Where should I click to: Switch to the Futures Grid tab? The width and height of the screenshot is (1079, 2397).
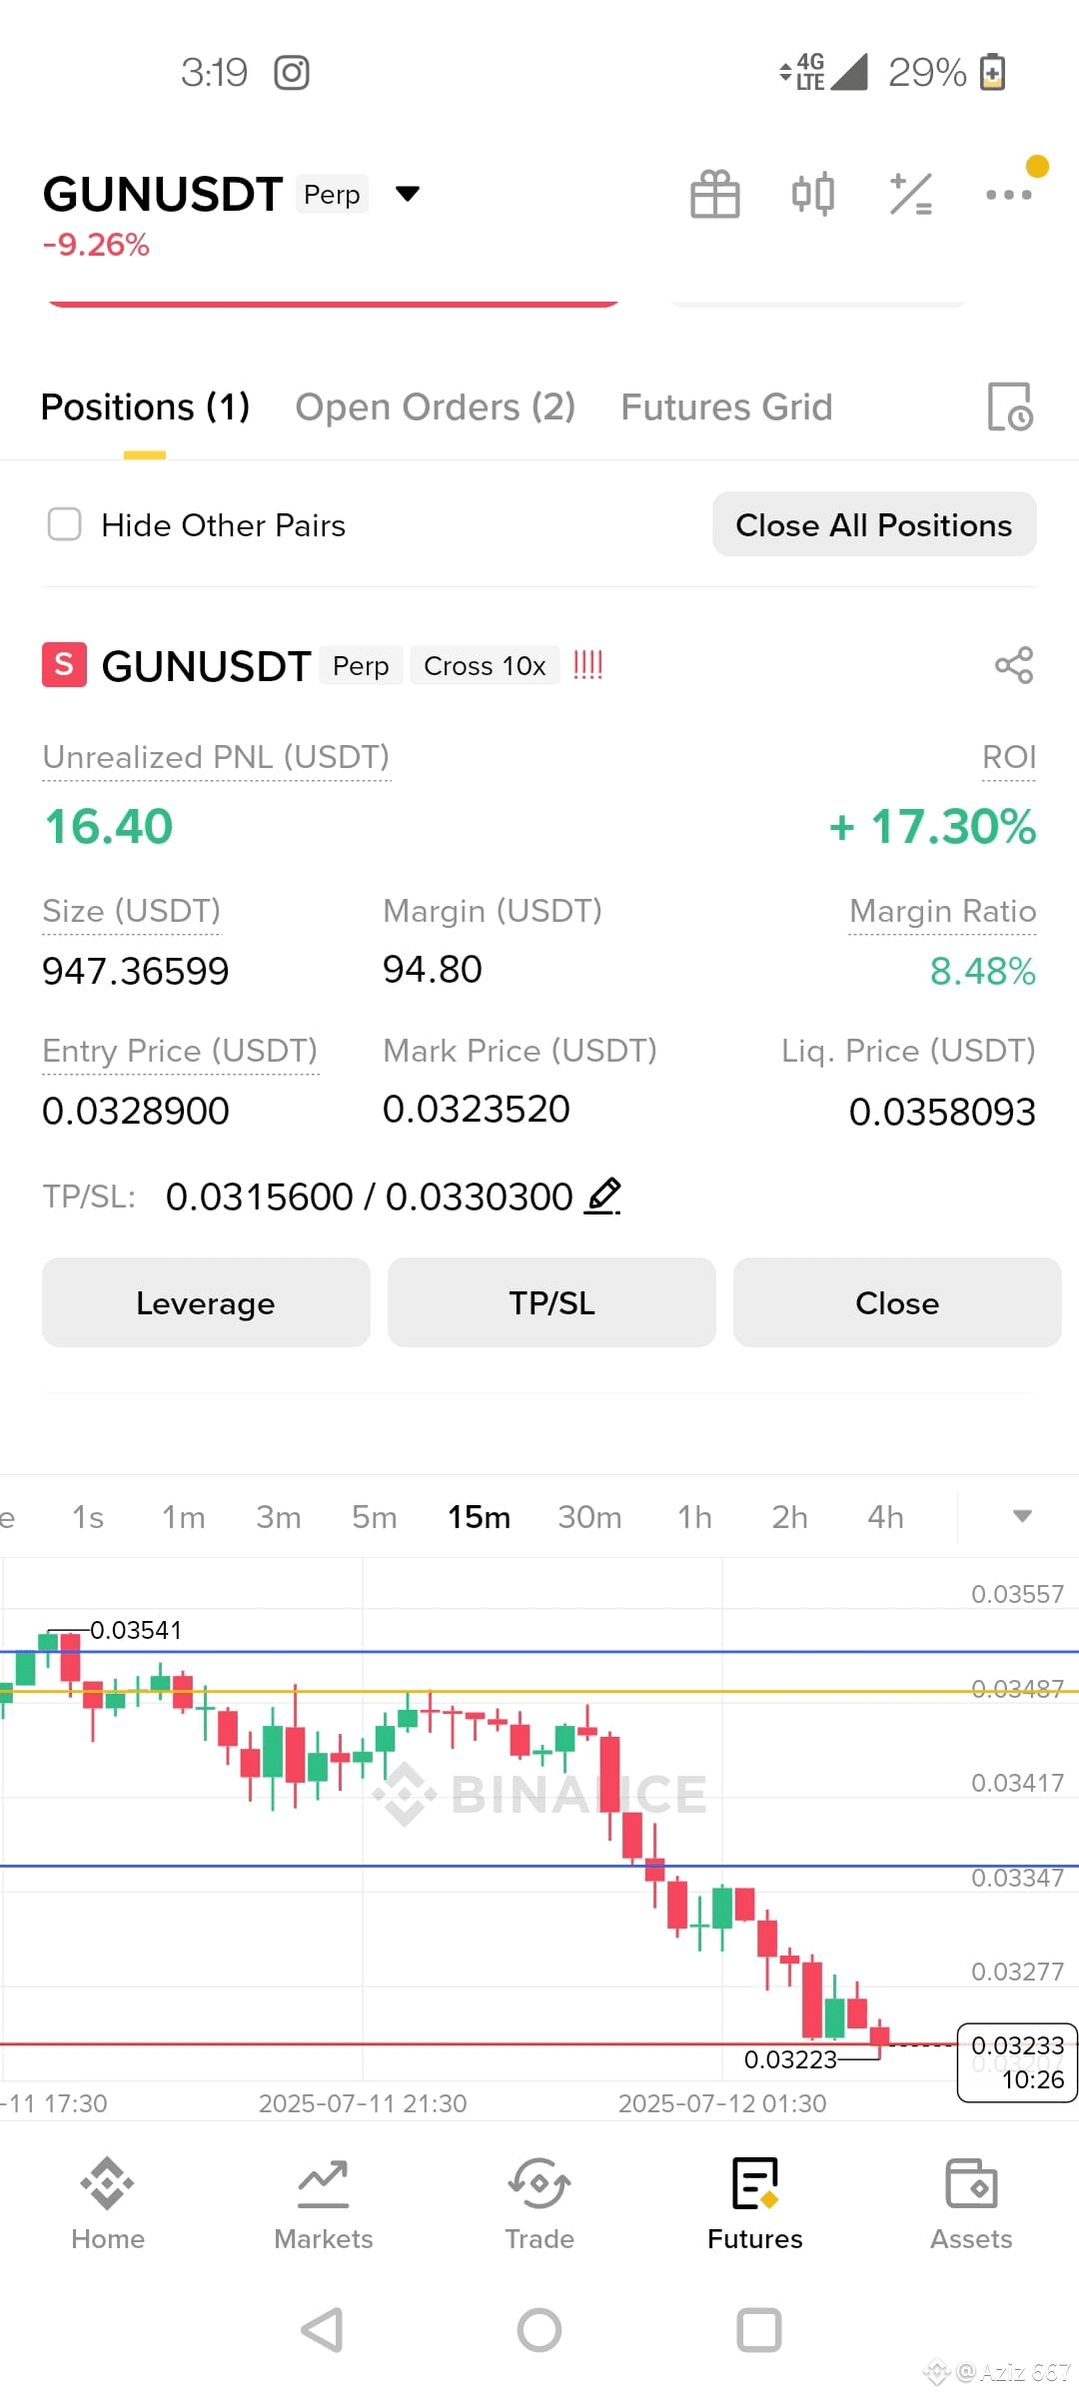click(x=726, y=407)
